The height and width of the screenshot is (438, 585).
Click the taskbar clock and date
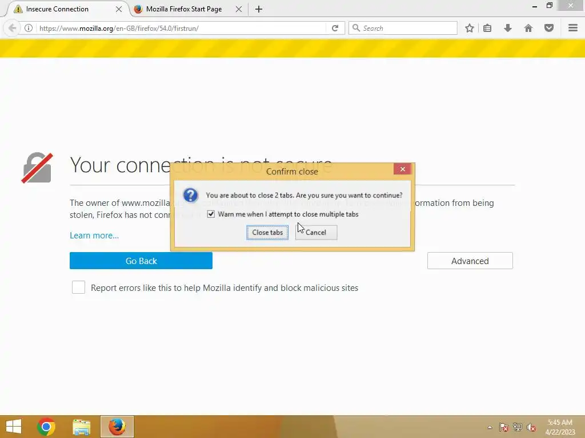coord(560,427)
